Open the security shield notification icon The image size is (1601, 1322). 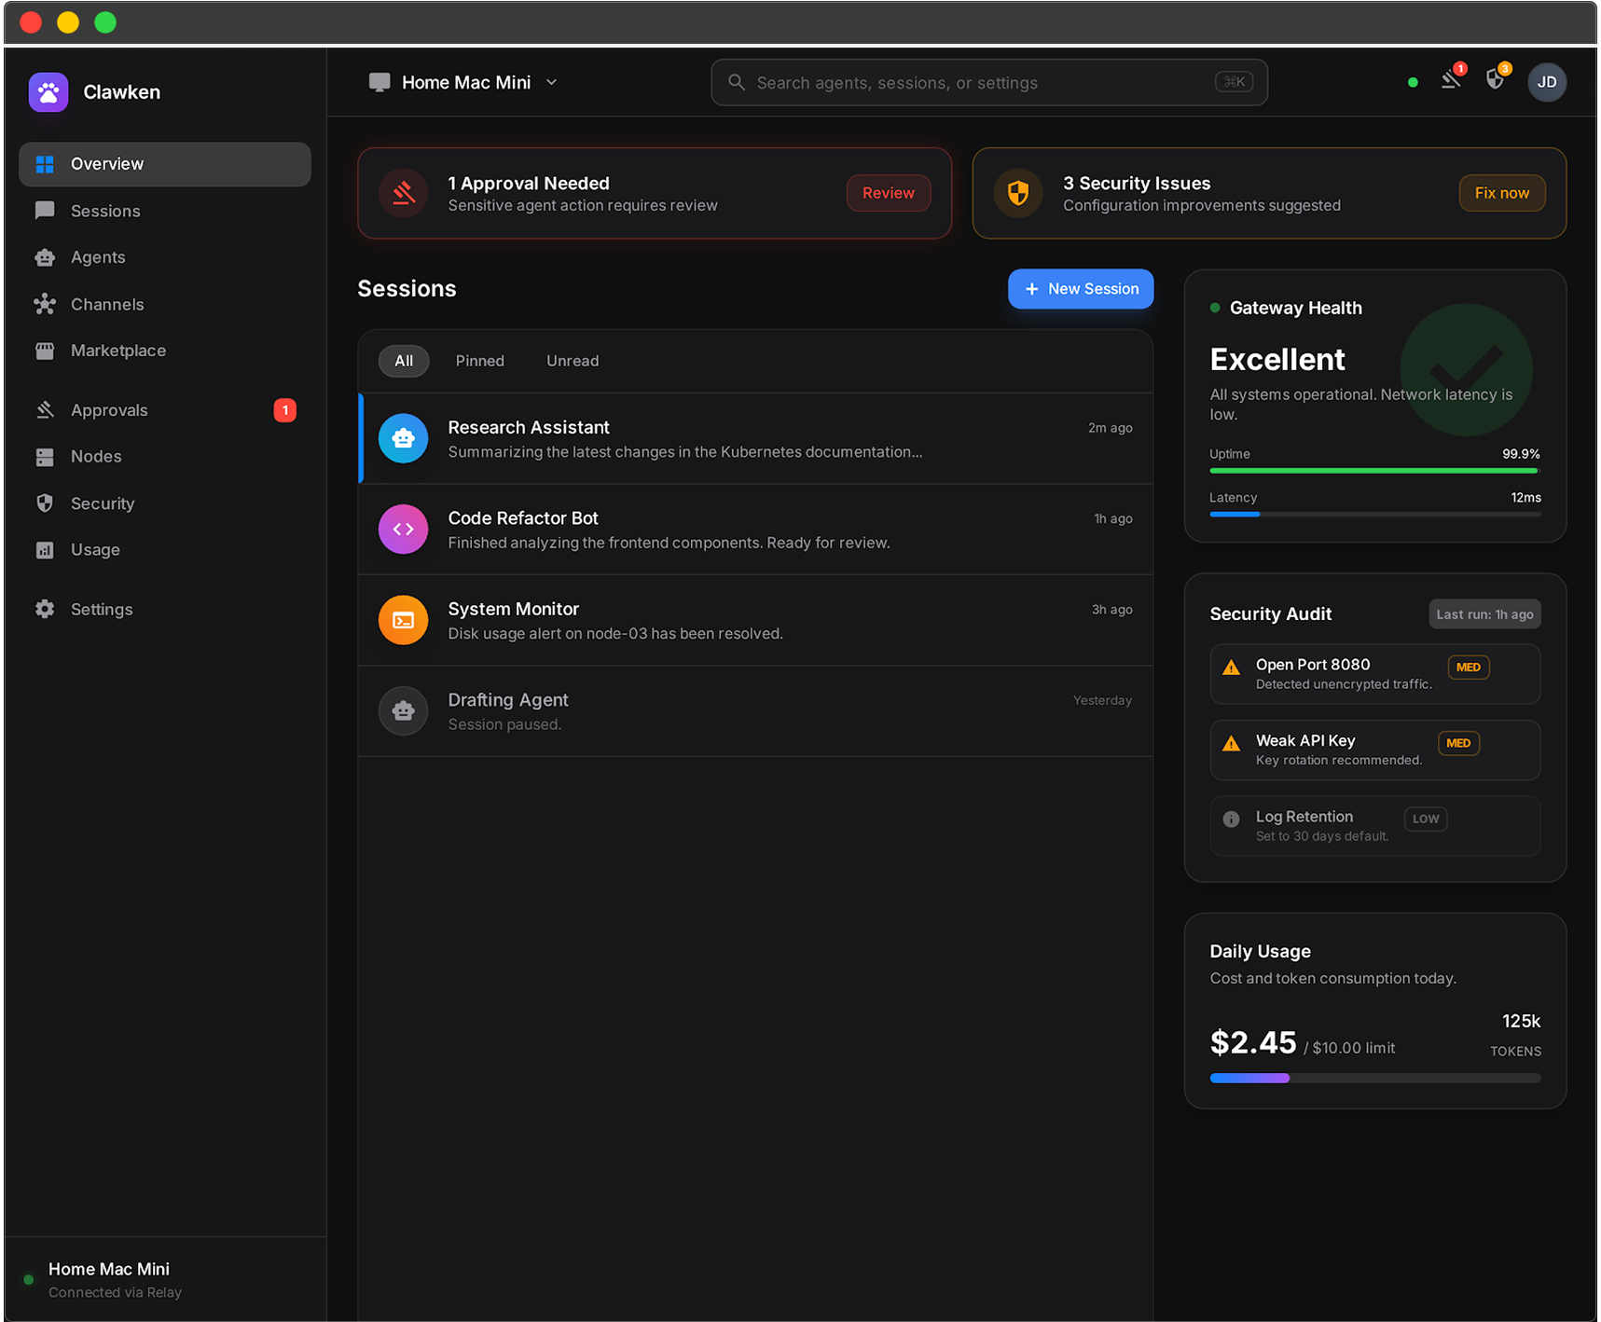pyautogui.click(x=1495, y=81)
